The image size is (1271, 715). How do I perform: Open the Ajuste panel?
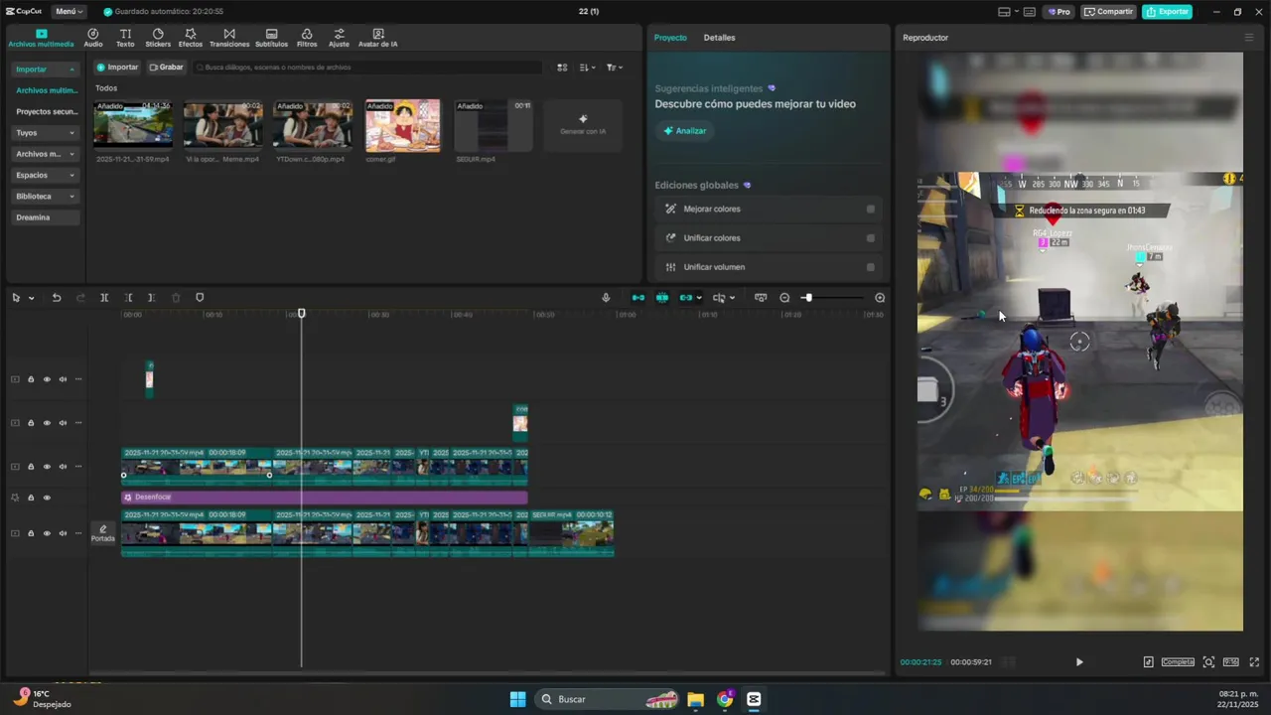pyautogui.click(x=339, y=38)
